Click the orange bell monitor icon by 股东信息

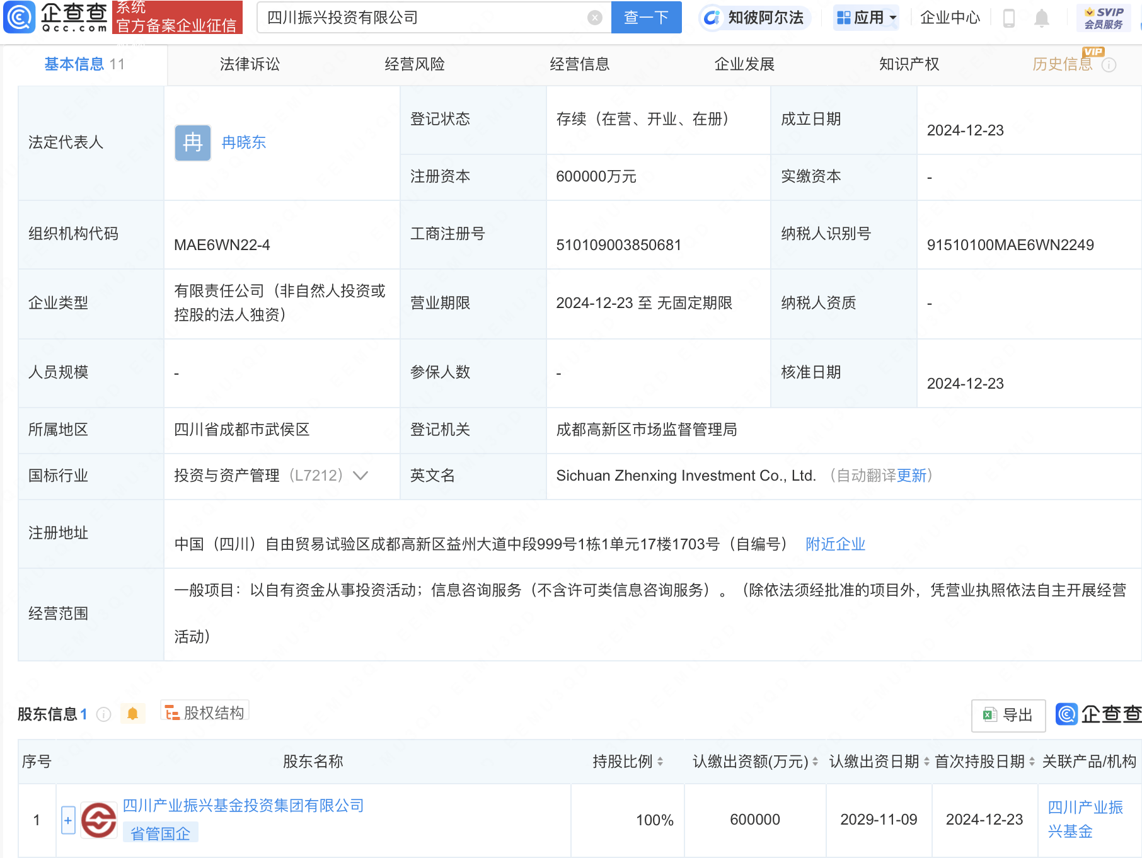coord(132,714)
